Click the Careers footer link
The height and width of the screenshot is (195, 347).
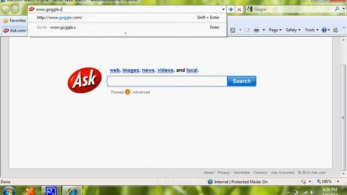(260, 172)
